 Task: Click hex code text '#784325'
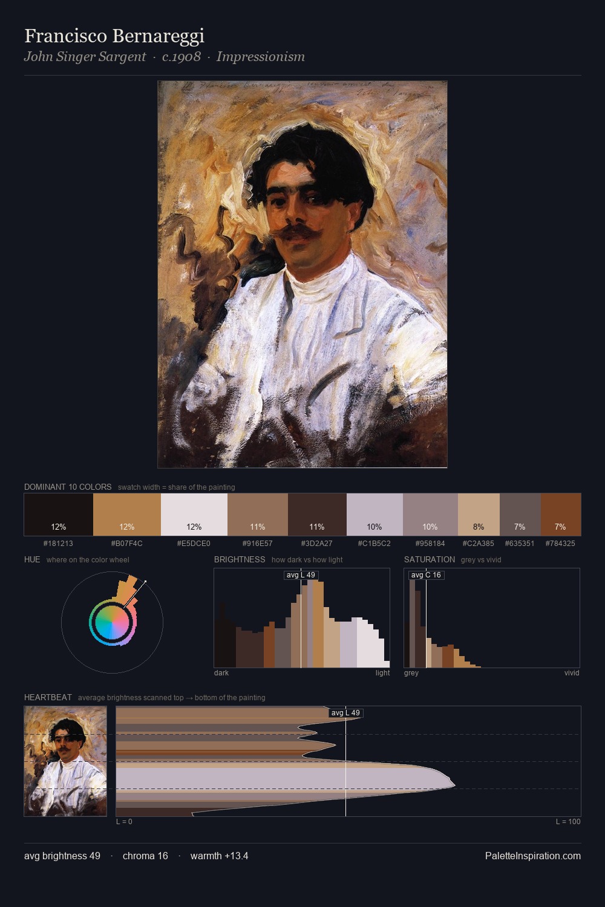pos(560,543)
